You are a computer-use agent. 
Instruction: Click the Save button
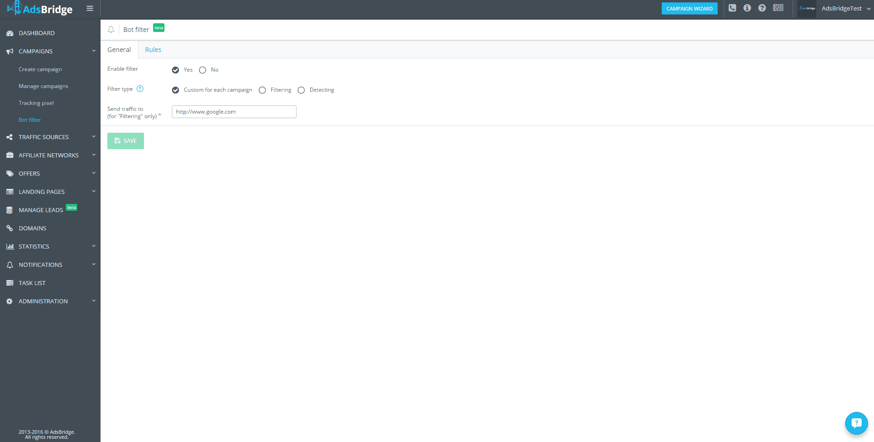click(x=126, y=141)
